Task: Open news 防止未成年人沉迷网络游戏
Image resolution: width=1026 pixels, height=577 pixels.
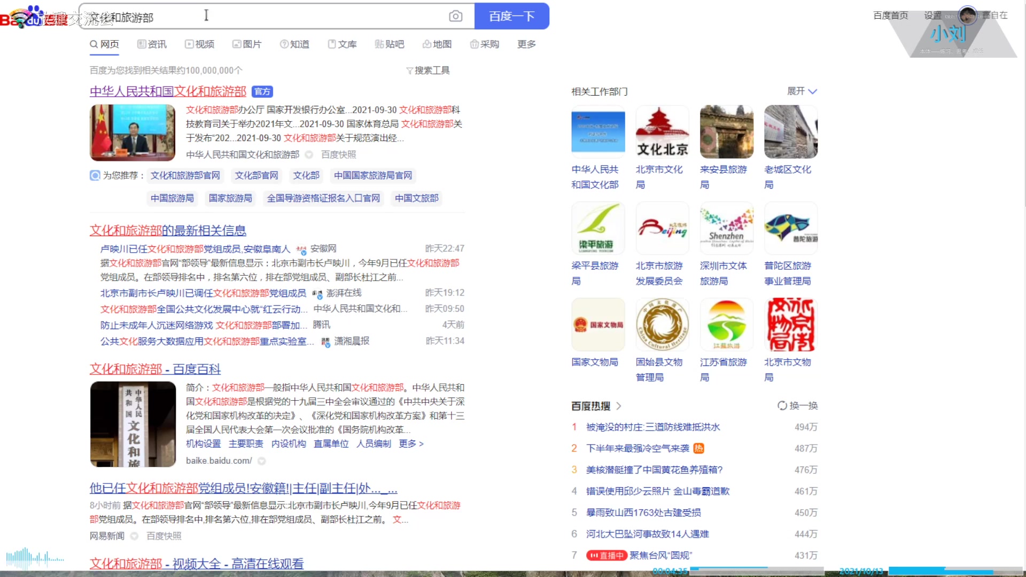Action: click(x=204, y=325)
